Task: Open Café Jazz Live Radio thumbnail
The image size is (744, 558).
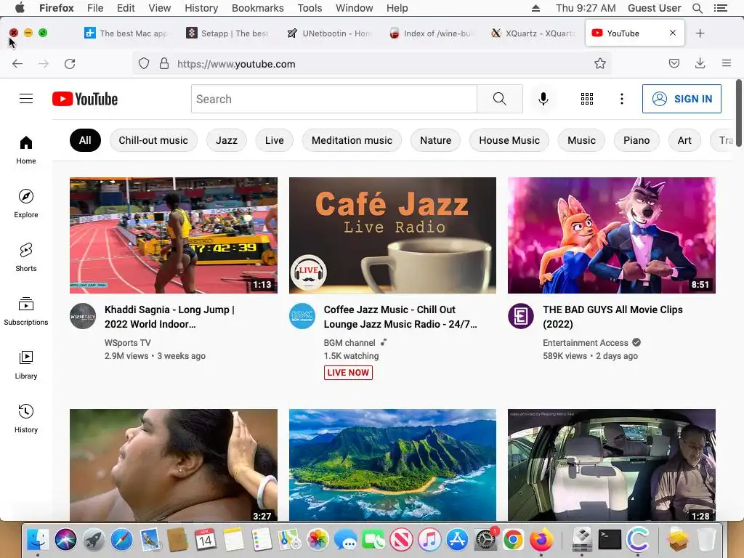Action: (x=392, y=235)
